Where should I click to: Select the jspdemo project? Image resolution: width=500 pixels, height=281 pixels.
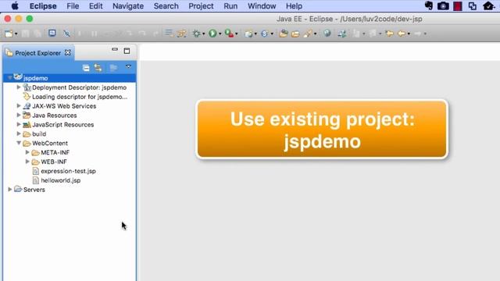tap(35, 78)
